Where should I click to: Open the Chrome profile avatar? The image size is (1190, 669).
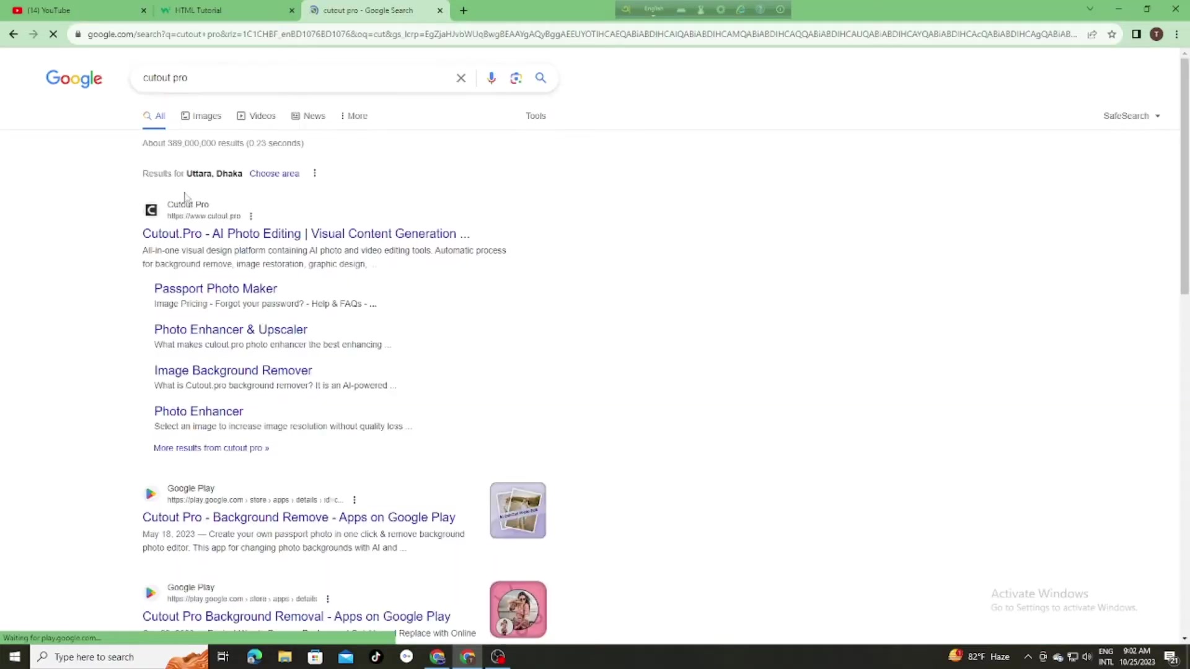1157,34
